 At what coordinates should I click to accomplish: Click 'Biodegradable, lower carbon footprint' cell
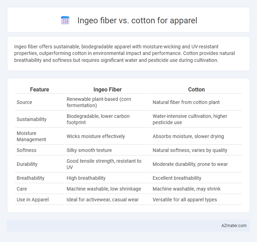pos(107,119)
